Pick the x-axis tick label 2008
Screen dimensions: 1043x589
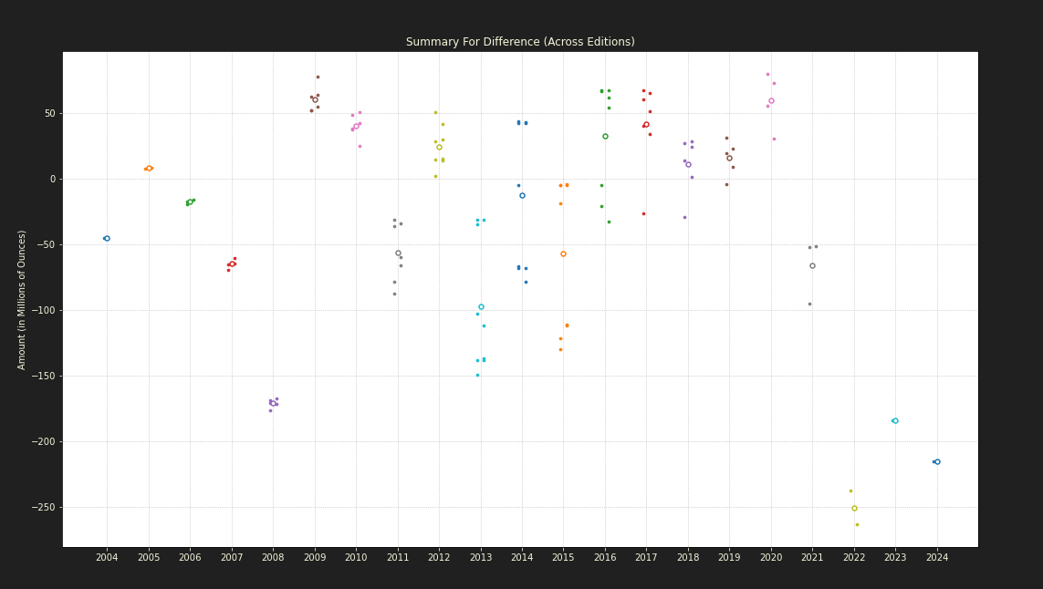pos(273,557)
